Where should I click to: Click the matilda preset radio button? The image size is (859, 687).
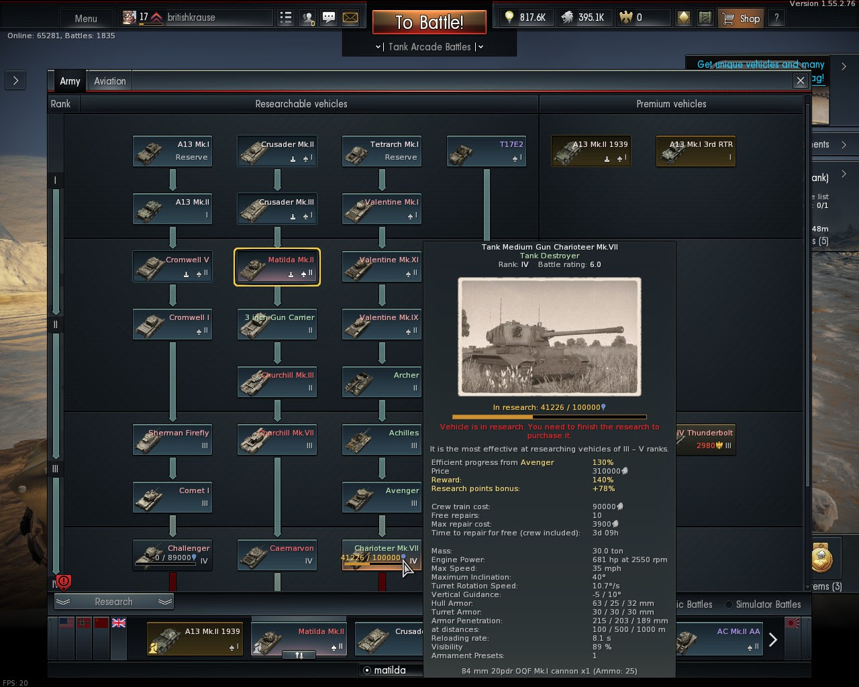pyautogui.click(x=367, y=670)
